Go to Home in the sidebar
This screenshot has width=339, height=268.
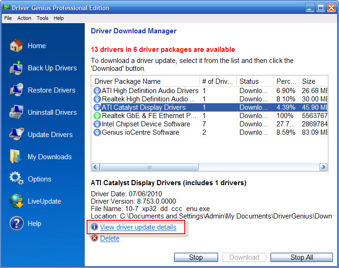pyautogui.click(x=37, y=46)
